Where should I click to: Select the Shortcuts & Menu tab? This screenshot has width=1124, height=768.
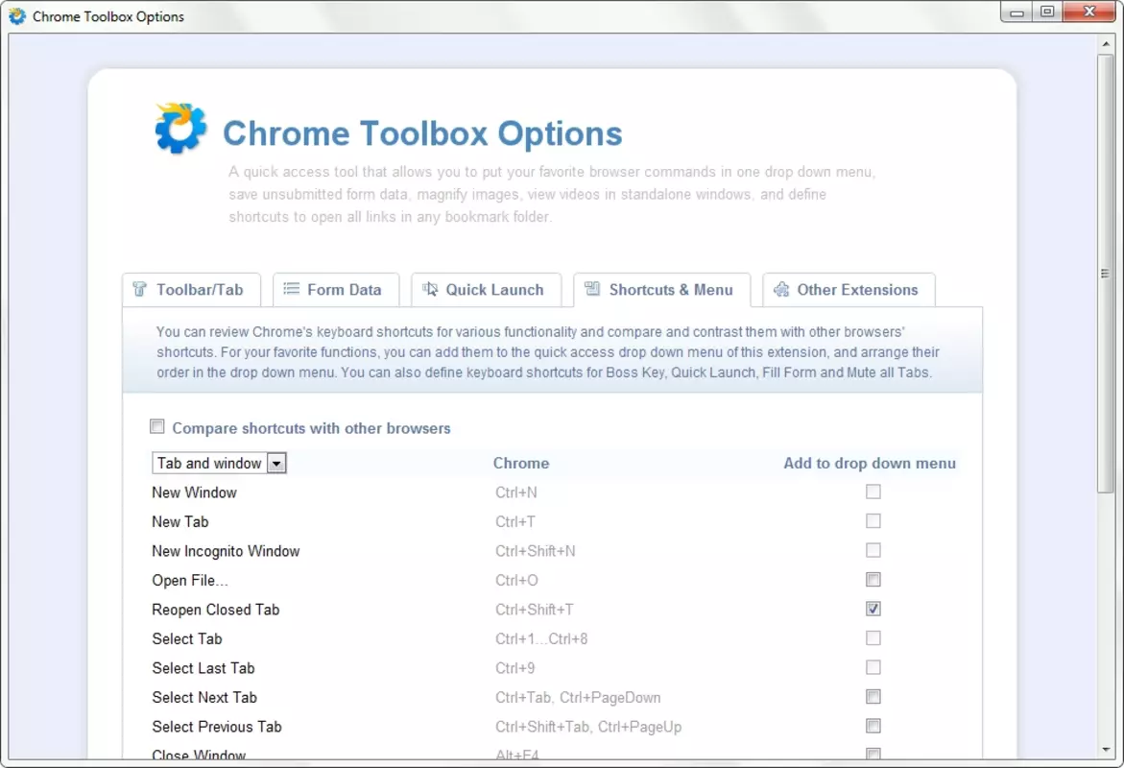(661, 290)
